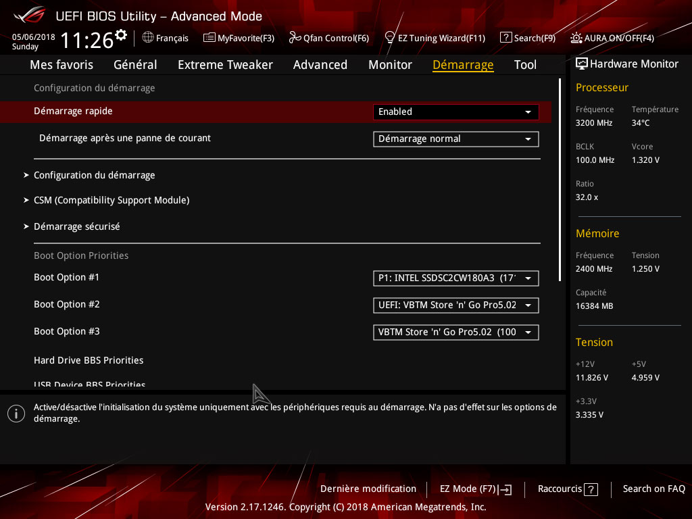Open Boot Option #2 dropdown

coord(455,305)
